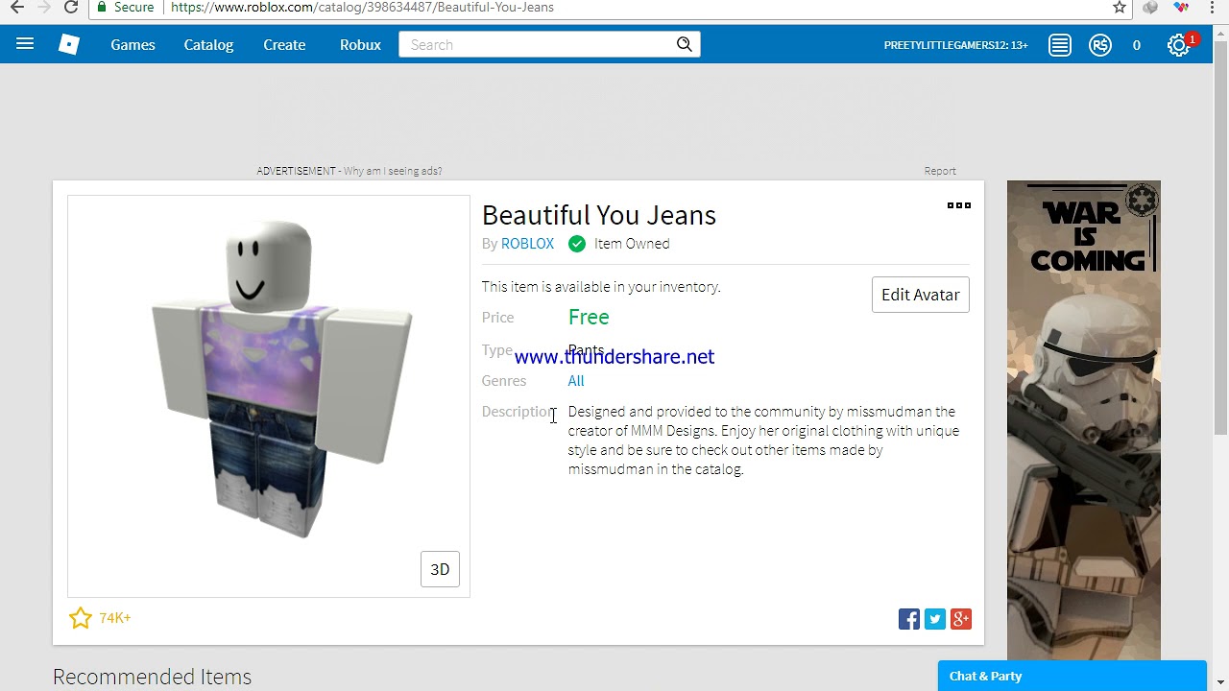Switch preview to 3D view
Screen dimensions: 1229x691
click(440, 569)
